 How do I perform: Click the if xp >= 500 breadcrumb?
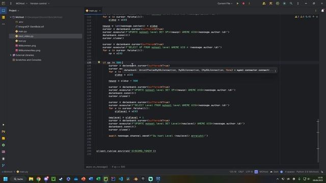pos(118,167)
